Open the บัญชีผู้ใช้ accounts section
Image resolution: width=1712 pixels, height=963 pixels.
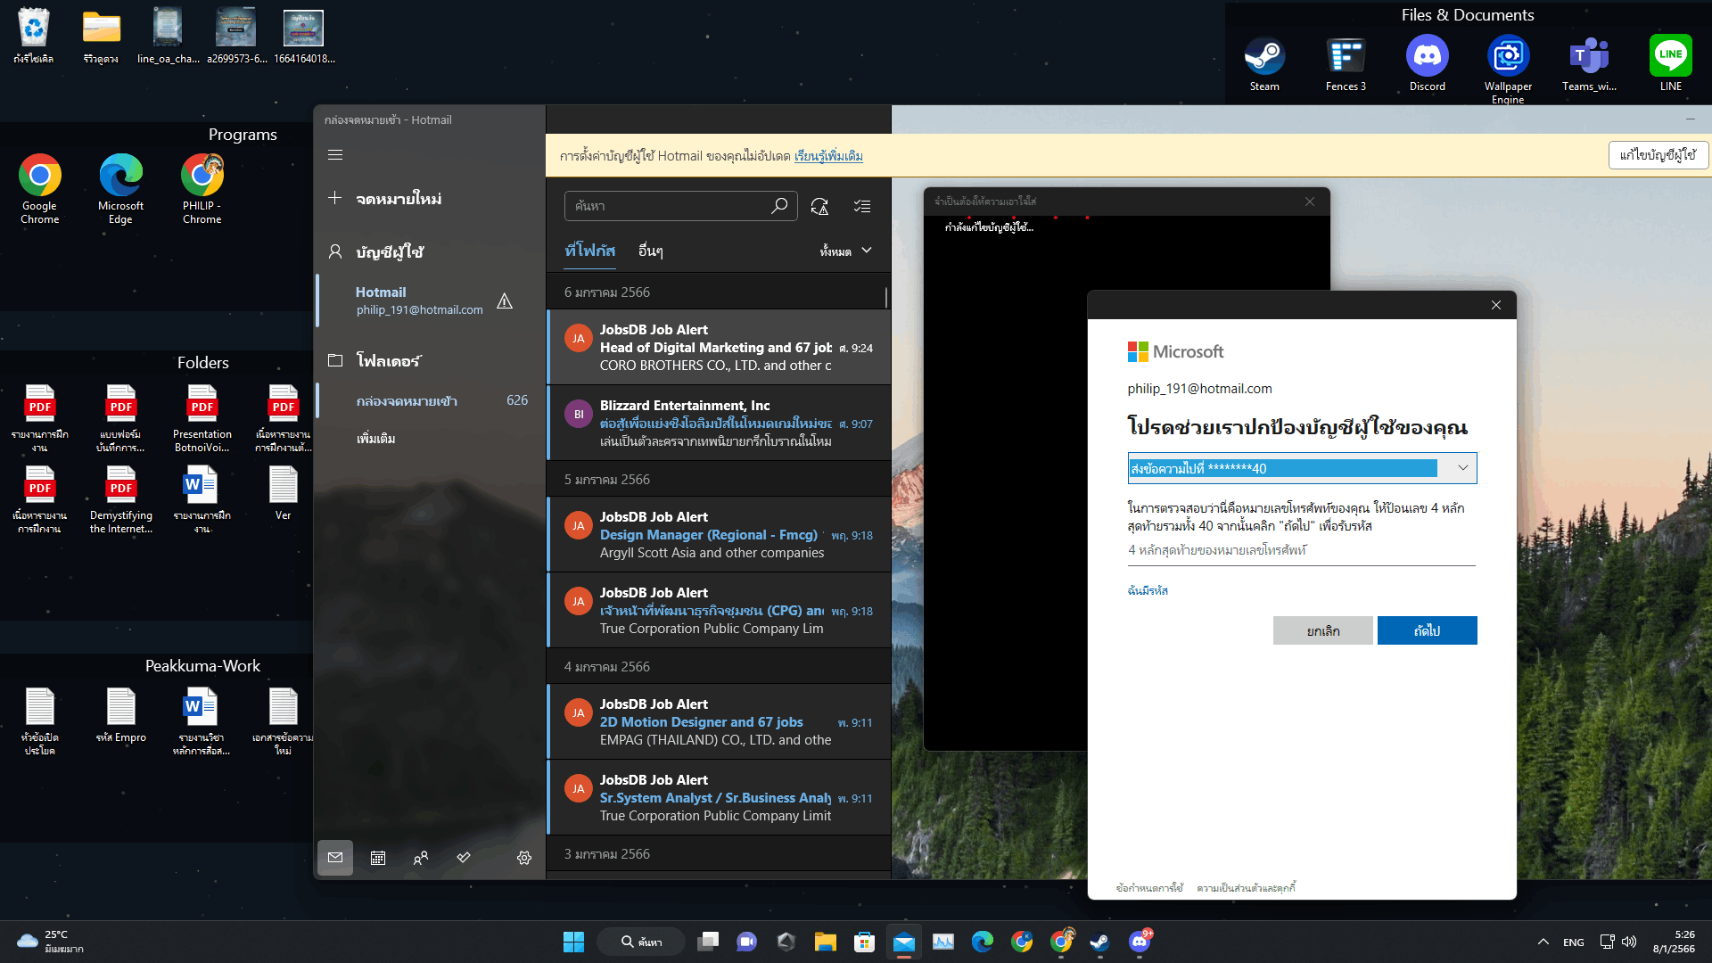click(x=375, y=252)
